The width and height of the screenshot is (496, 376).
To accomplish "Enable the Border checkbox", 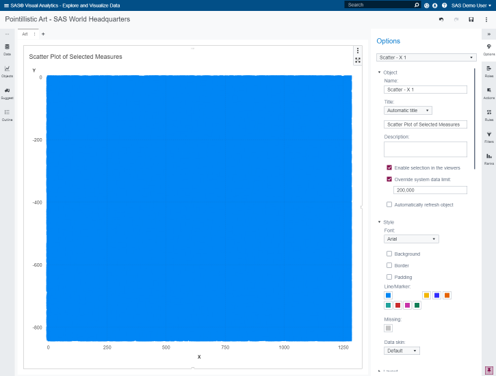I will coord(389,265).
